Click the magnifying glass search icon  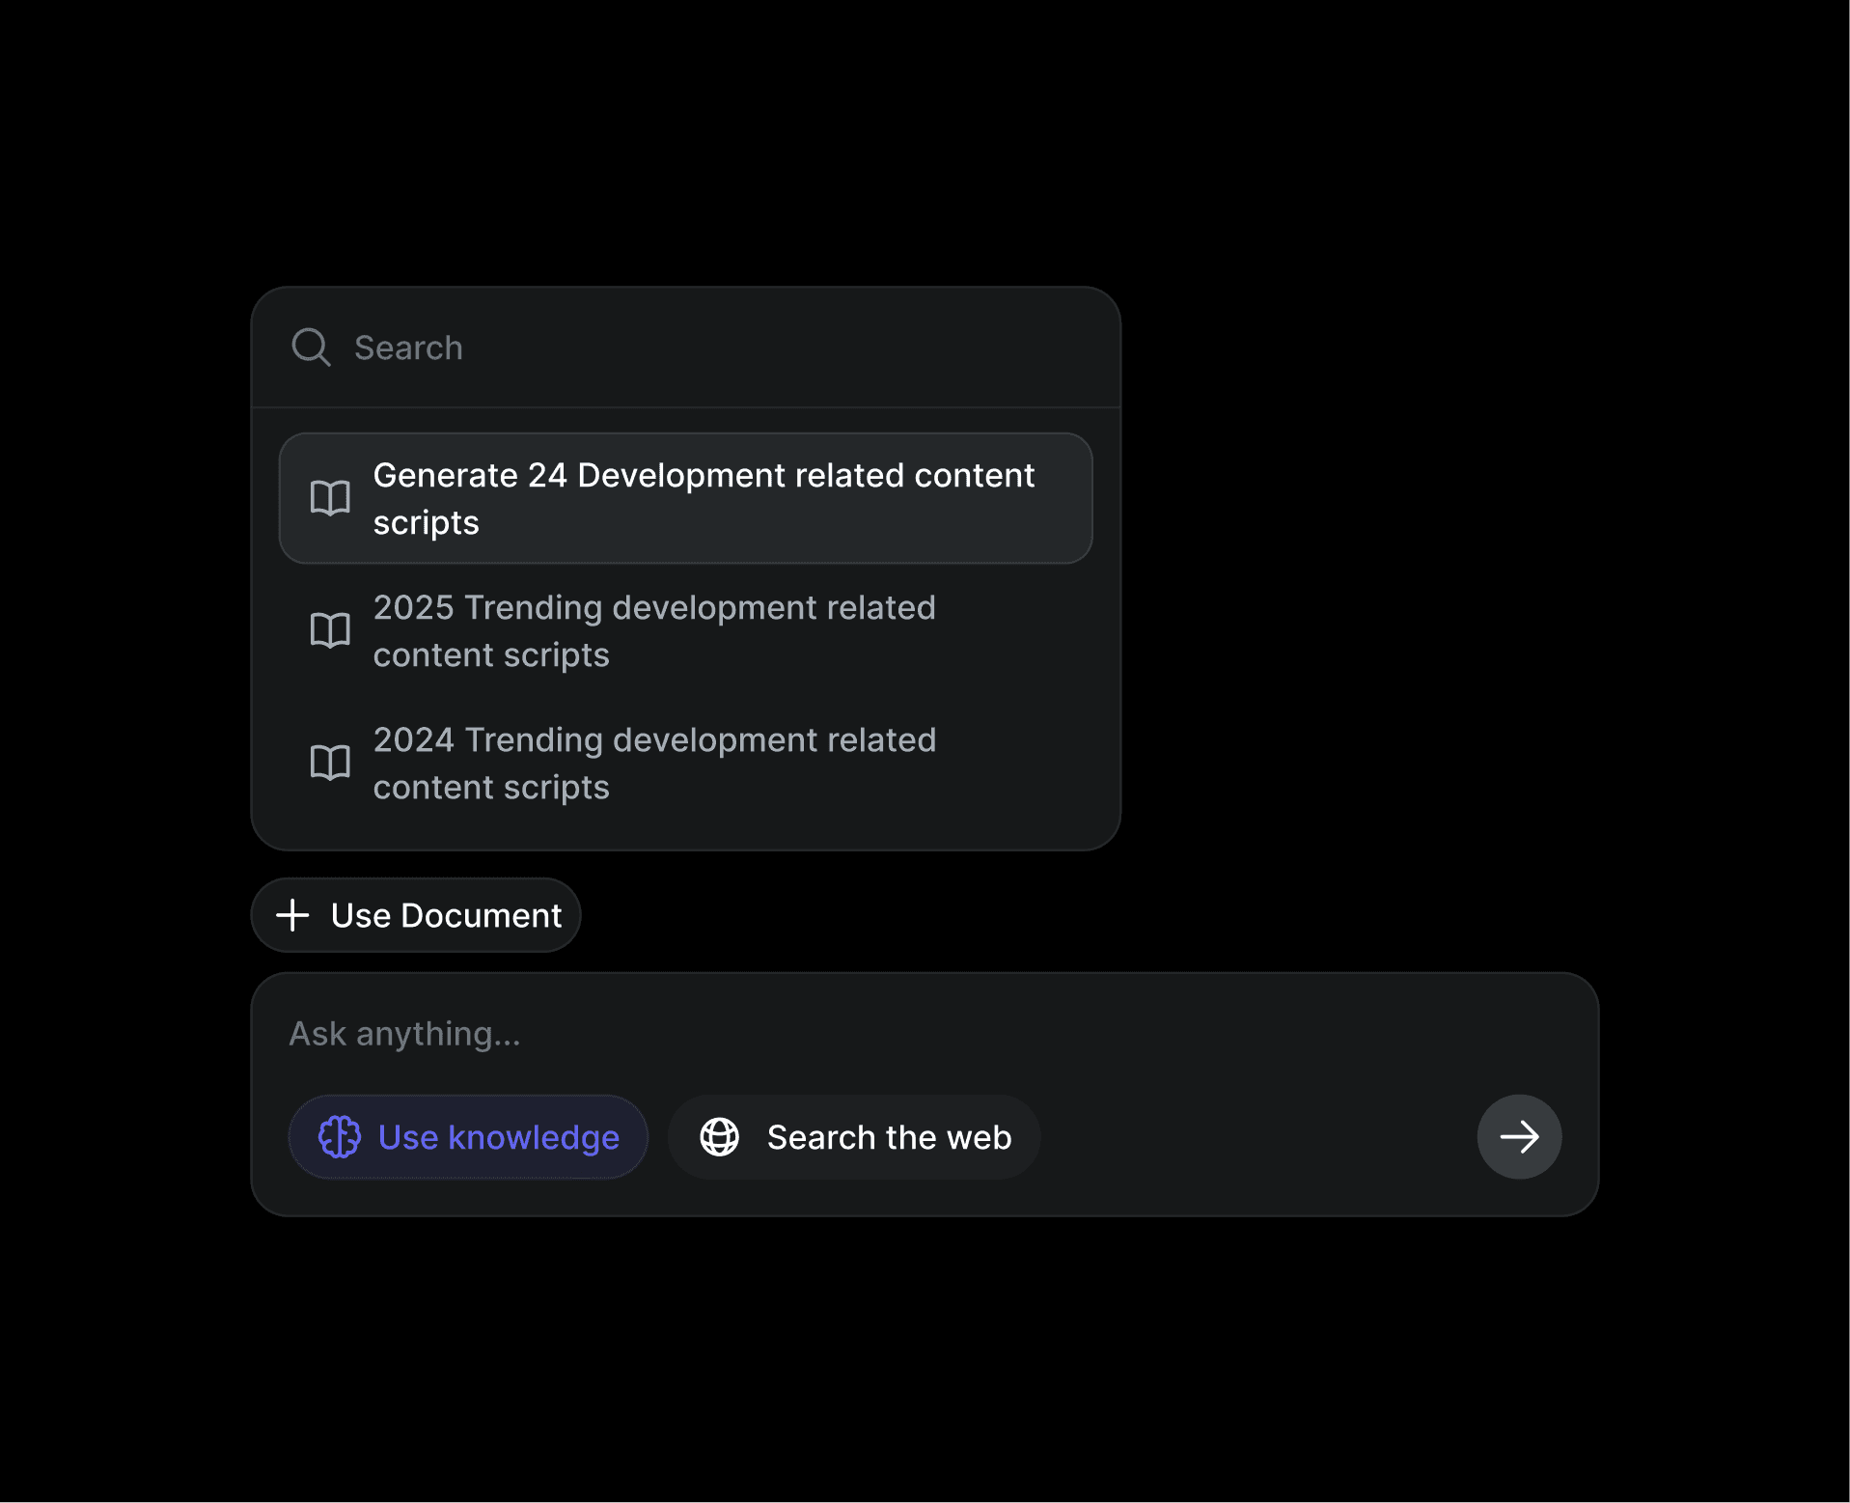311,348
